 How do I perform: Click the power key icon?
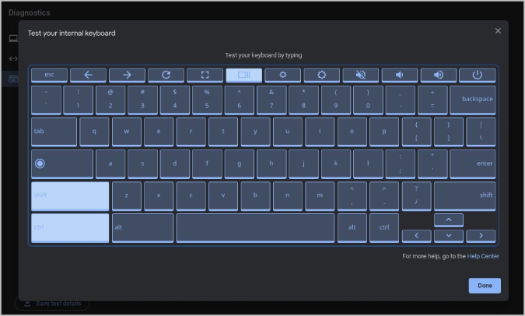click(x=477, y=75)
